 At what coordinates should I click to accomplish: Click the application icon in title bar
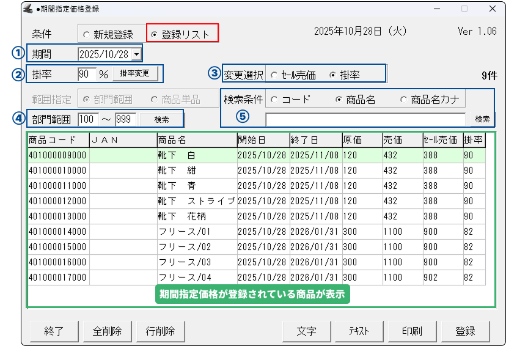28,9
